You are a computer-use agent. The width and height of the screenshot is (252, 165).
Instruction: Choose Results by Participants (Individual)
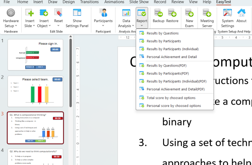point(175,49)
